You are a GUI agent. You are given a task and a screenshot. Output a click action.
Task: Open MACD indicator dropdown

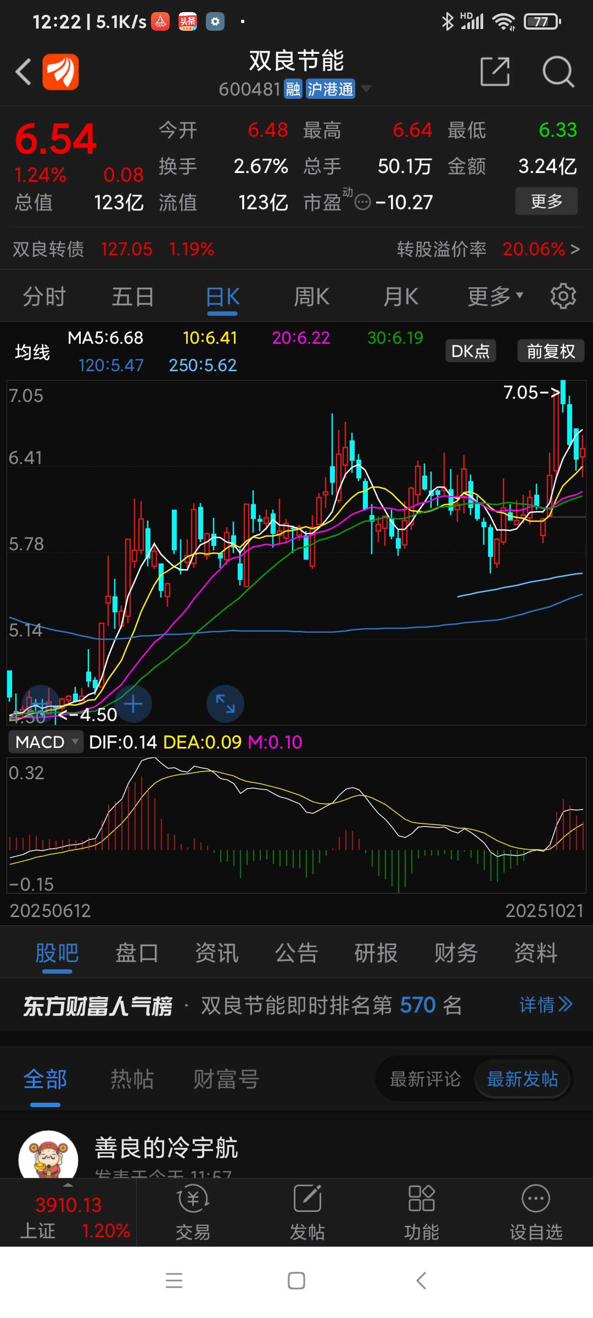[46, 742]
